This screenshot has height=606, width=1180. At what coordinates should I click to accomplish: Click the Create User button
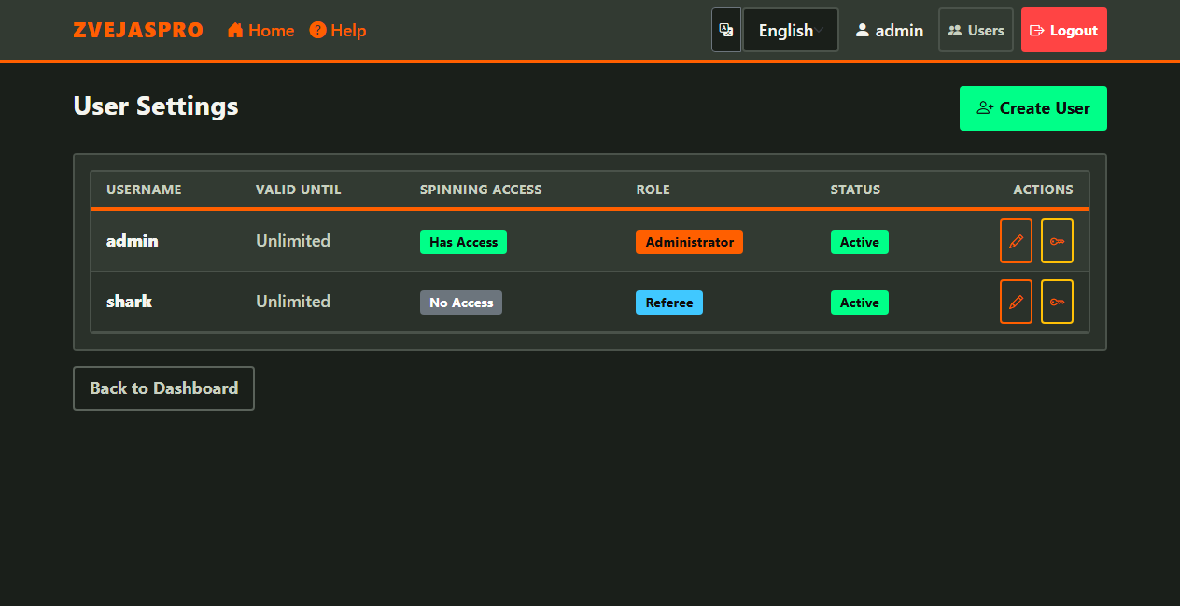click(x=1033, y=108)
